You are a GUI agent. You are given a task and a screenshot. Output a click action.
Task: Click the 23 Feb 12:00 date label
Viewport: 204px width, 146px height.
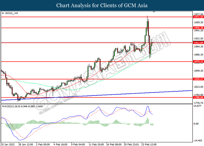click(149, 145)
